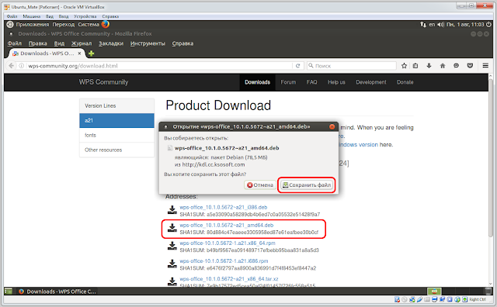Image resolution: width=497 pixels, height=307 pixels.
Task: Click the wps-community.org address bar
Action: click(158, 66)
